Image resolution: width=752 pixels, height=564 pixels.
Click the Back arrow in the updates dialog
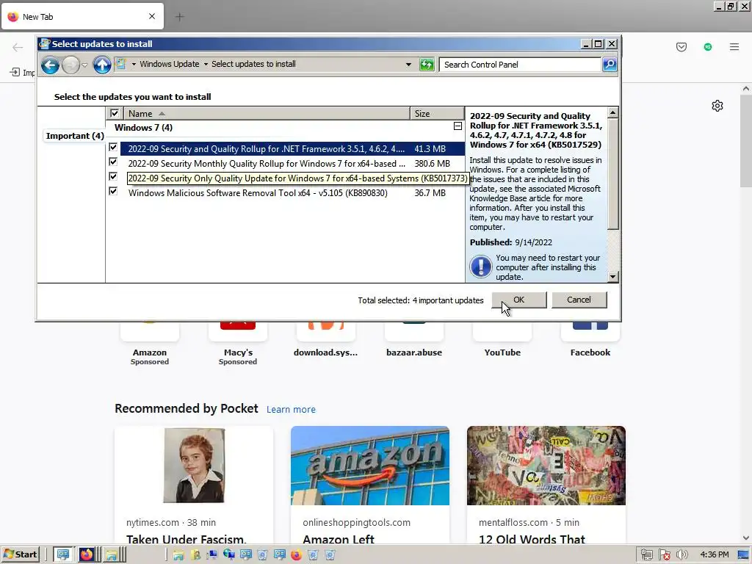point(50,65)
